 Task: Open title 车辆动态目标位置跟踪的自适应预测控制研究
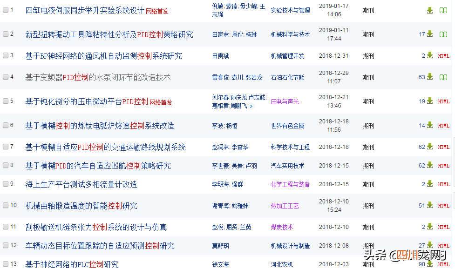100,246
